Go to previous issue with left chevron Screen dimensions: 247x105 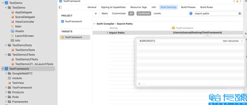point(234,1)
